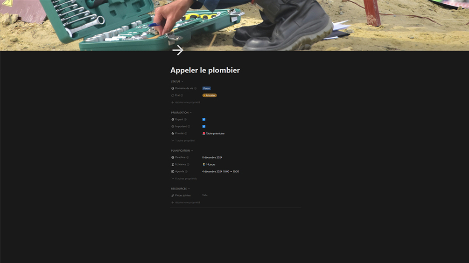Uncheck the Important checkbox
Viewport: 469px width, 263px height.
pos(203,127)
